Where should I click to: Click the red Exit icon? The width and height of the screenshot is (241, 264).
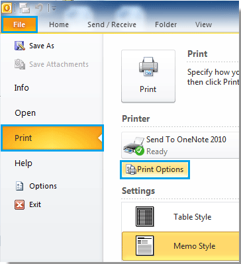[x=20, y=204]
